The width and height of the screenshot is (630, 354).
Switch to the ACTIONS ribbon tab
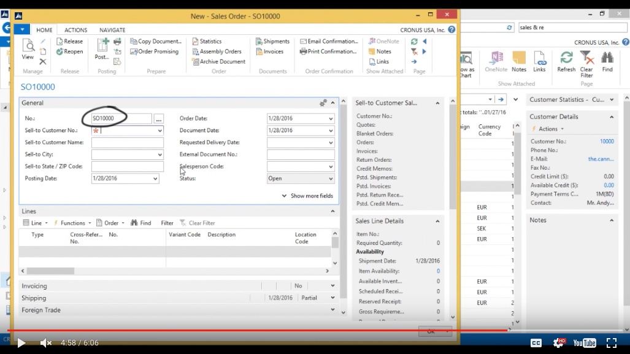75,30
